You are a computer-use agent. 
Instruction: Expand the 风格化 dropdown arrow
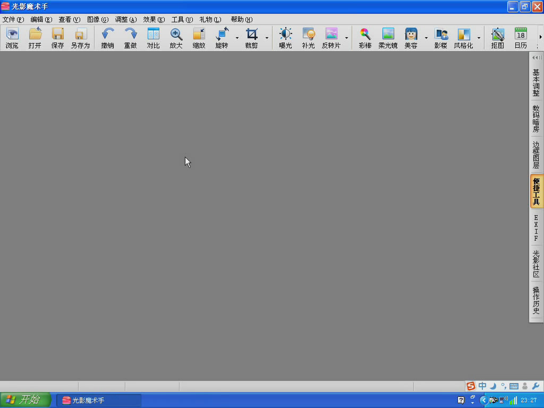tap(479, 38)
